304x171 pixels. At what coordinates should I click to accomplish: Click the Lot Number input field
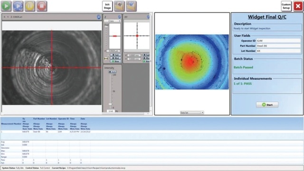pos(278,51)
